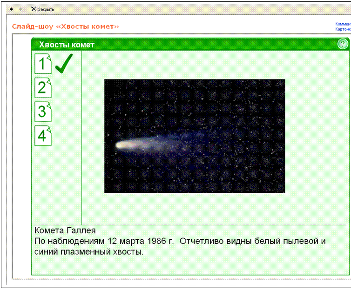Open slide 4 page icon

pos(43,136)
